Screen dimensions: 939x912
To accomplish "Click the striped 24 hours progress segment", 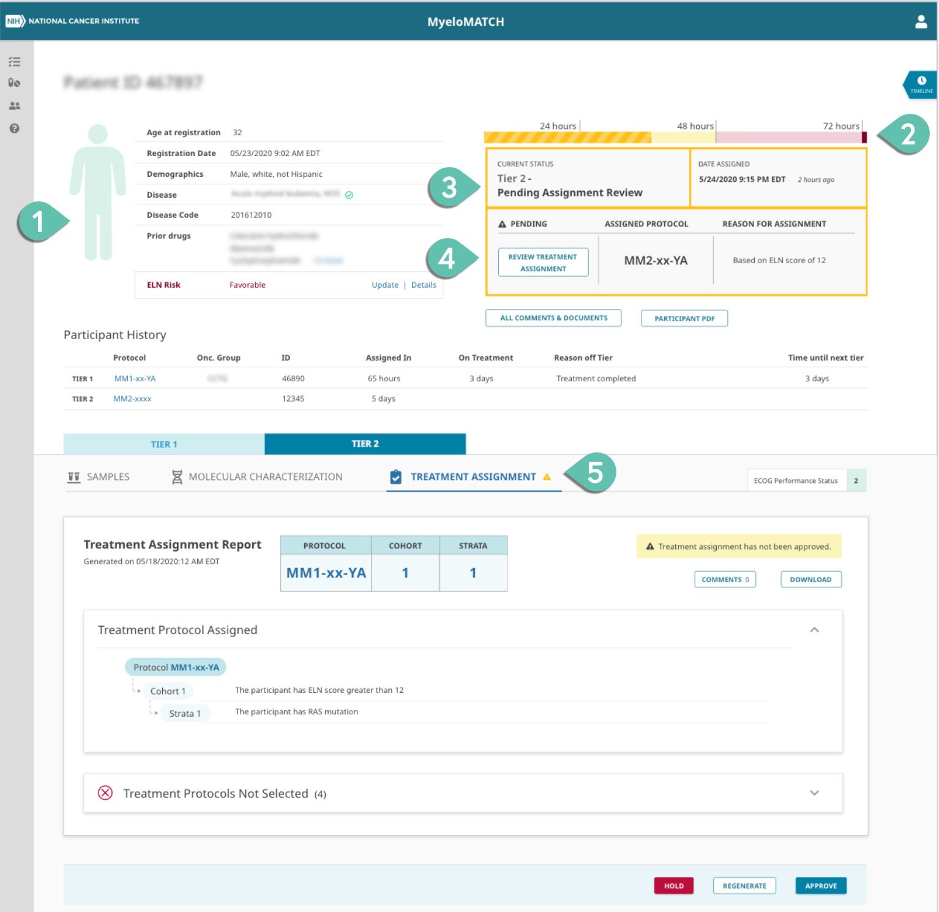I will coord(567,137).
